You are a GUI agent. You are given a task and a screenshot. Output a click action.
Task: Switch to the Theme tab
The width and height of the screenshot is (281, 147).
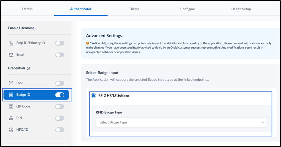click(x=134, y=9)
